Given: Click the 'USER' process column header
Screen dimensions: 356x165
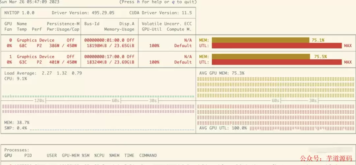Looking at the screenshot, I should [x=52, y=155].
